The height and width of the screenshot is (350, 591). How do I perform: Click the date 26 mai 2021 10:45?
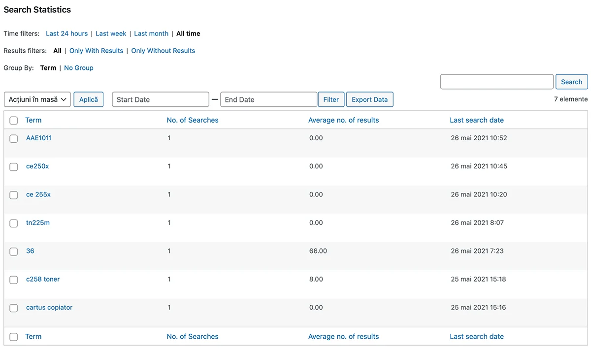[x=479, y=166]
